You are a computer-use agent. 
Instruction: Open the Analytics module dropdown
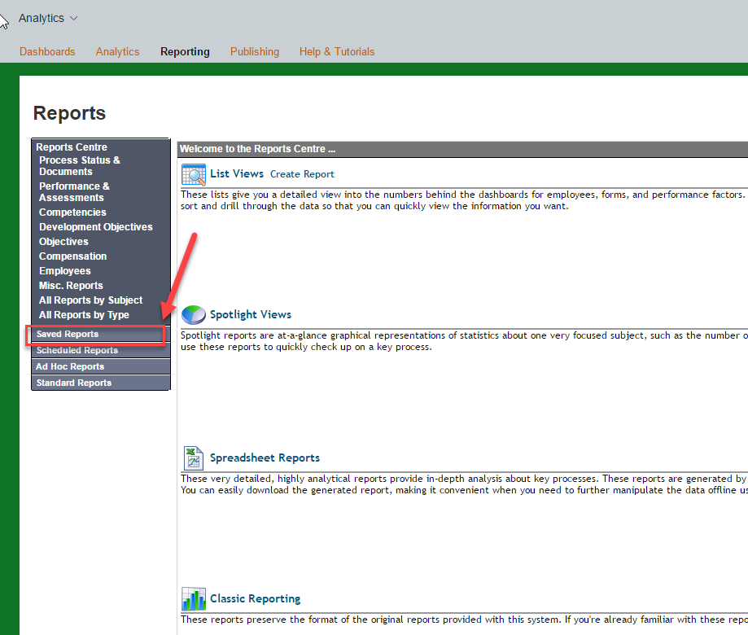(48, 18)
